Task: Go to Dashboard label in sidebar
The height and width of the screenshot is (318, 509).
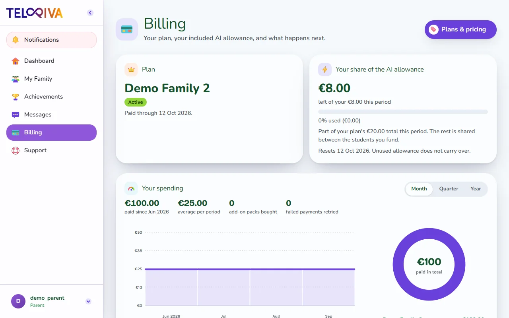Action: coord(39,61)
